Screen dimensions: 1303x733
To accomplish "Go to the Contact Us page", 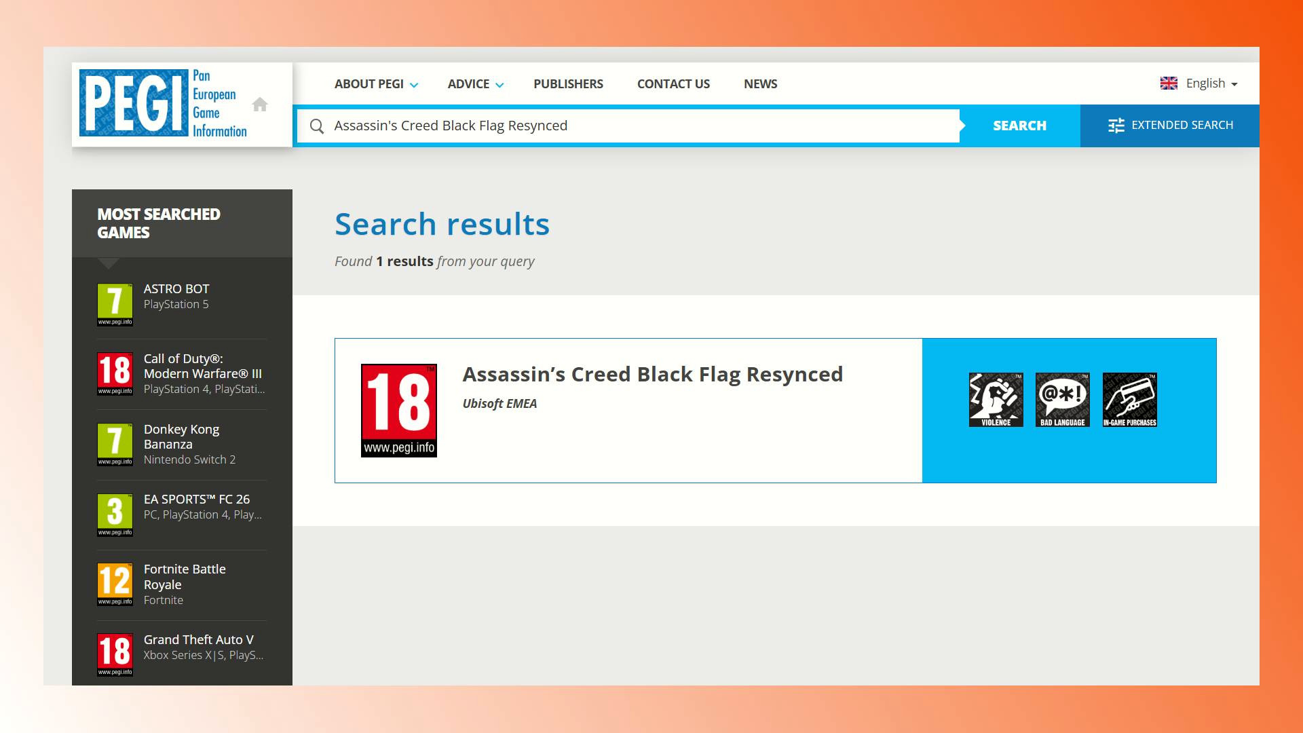I will point(673,84).
